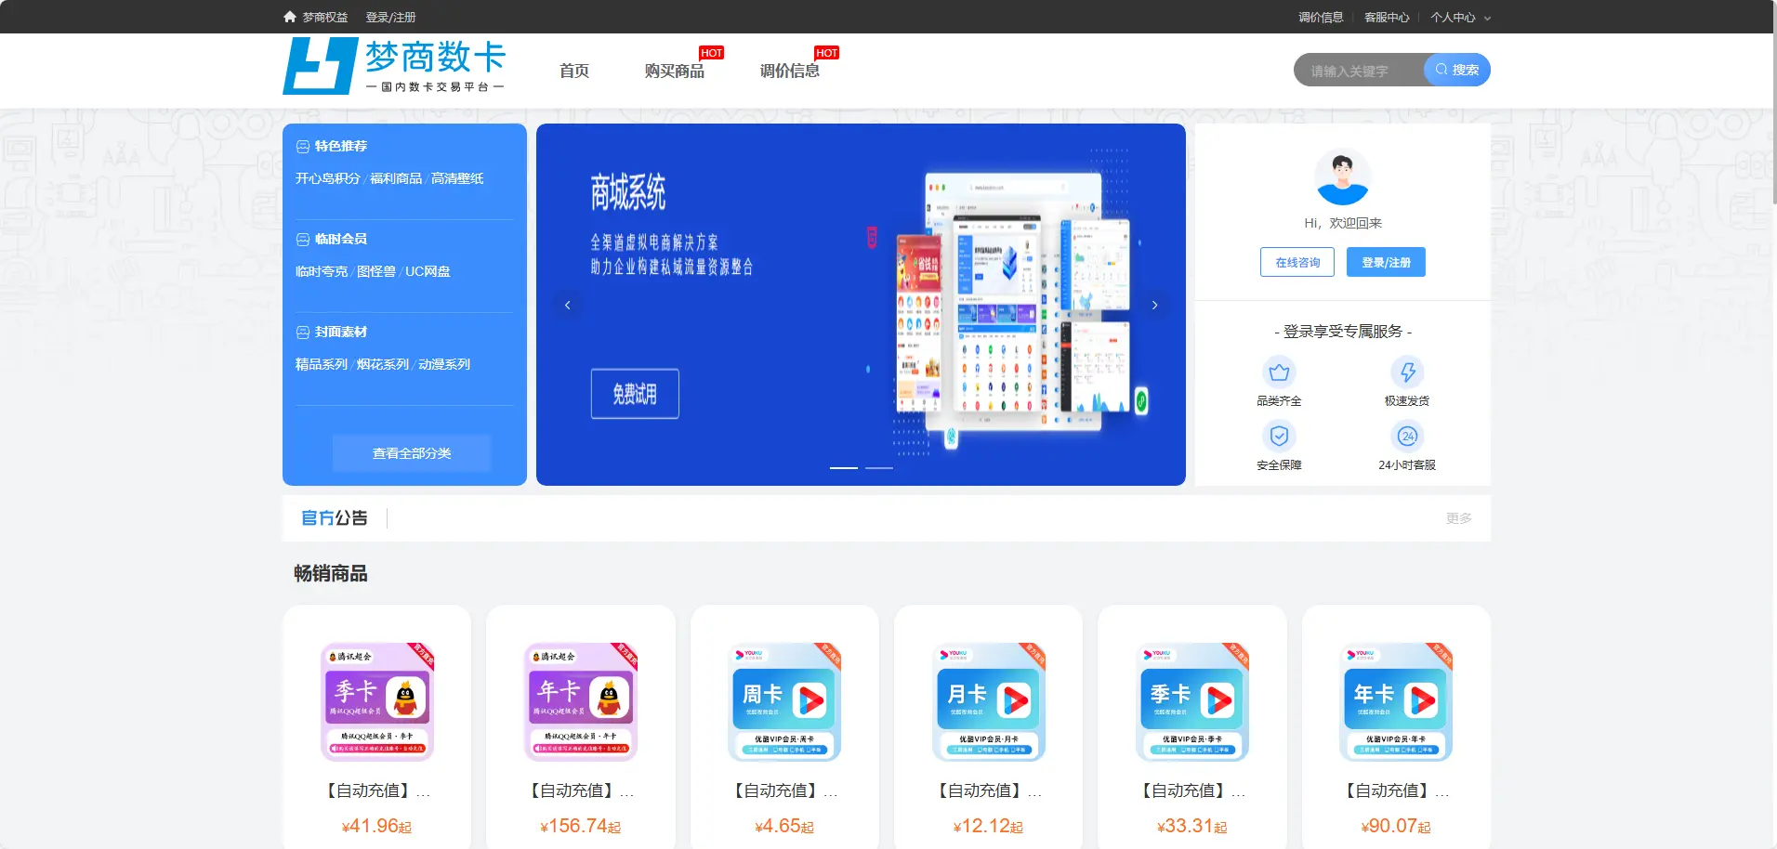Click the 登录/注册 button in welcome panel
This screenshot has height=849, width=1777.
tap(1385, 262)
